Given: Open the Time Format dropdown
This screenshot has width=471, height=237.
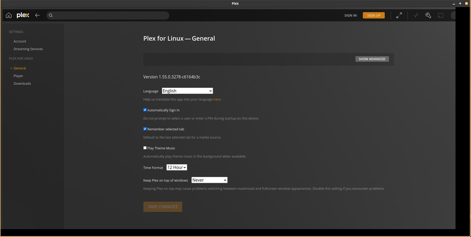Looking at the screenshot, I should pyautogui.click(x=177, y=168).
